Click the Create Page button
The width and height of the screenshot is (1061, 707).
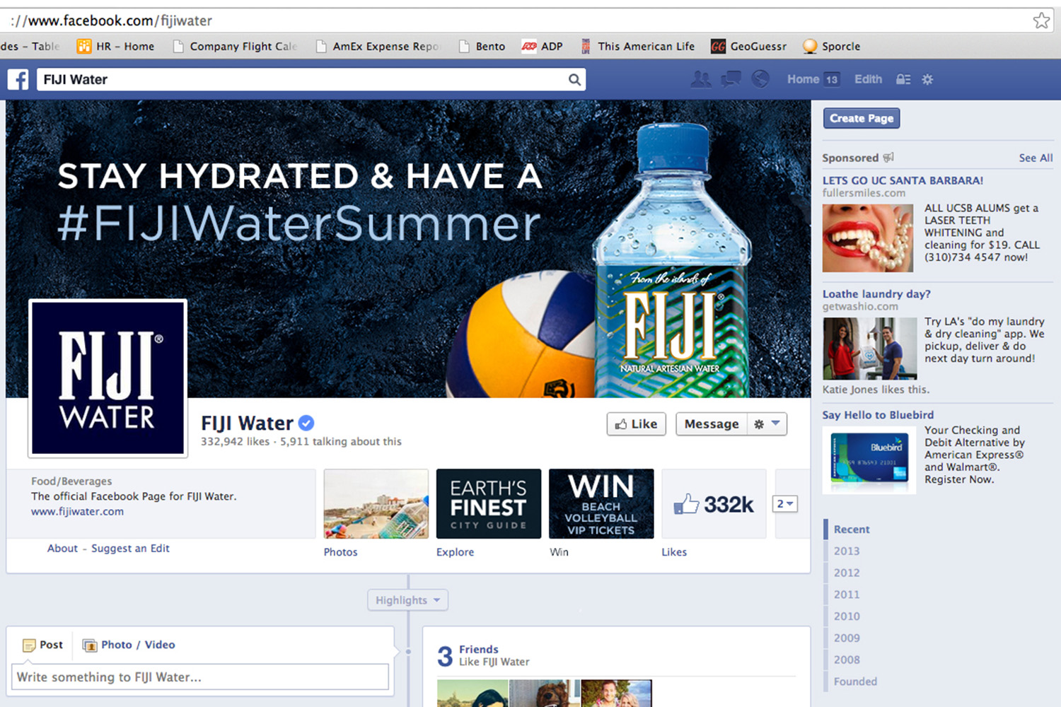click(x=862, y=118)
